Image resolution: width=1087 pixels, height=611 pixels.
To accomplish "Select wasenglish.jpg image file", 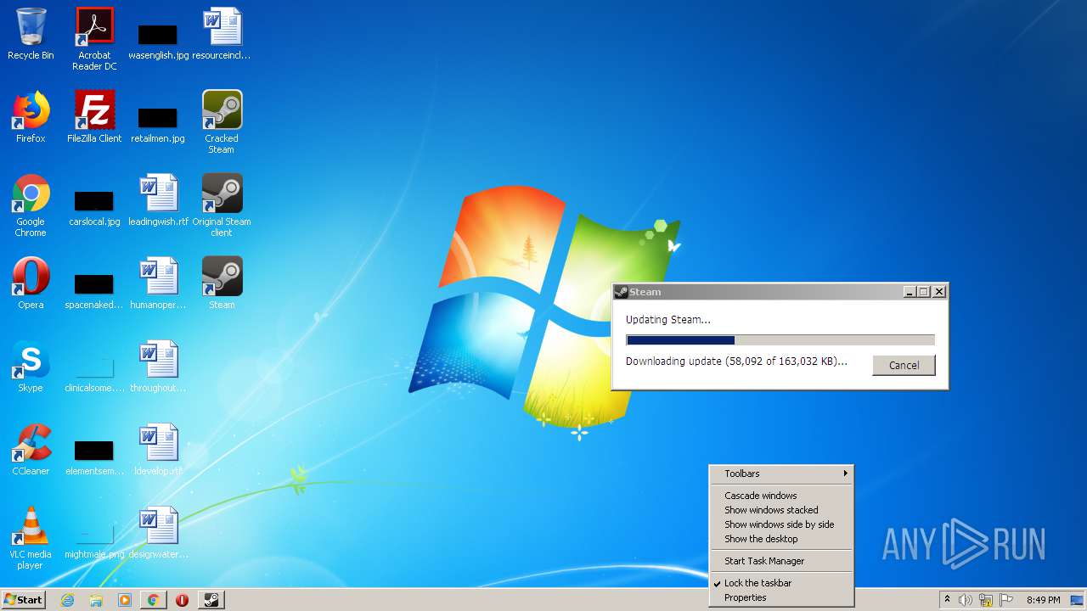I will 158,39.
